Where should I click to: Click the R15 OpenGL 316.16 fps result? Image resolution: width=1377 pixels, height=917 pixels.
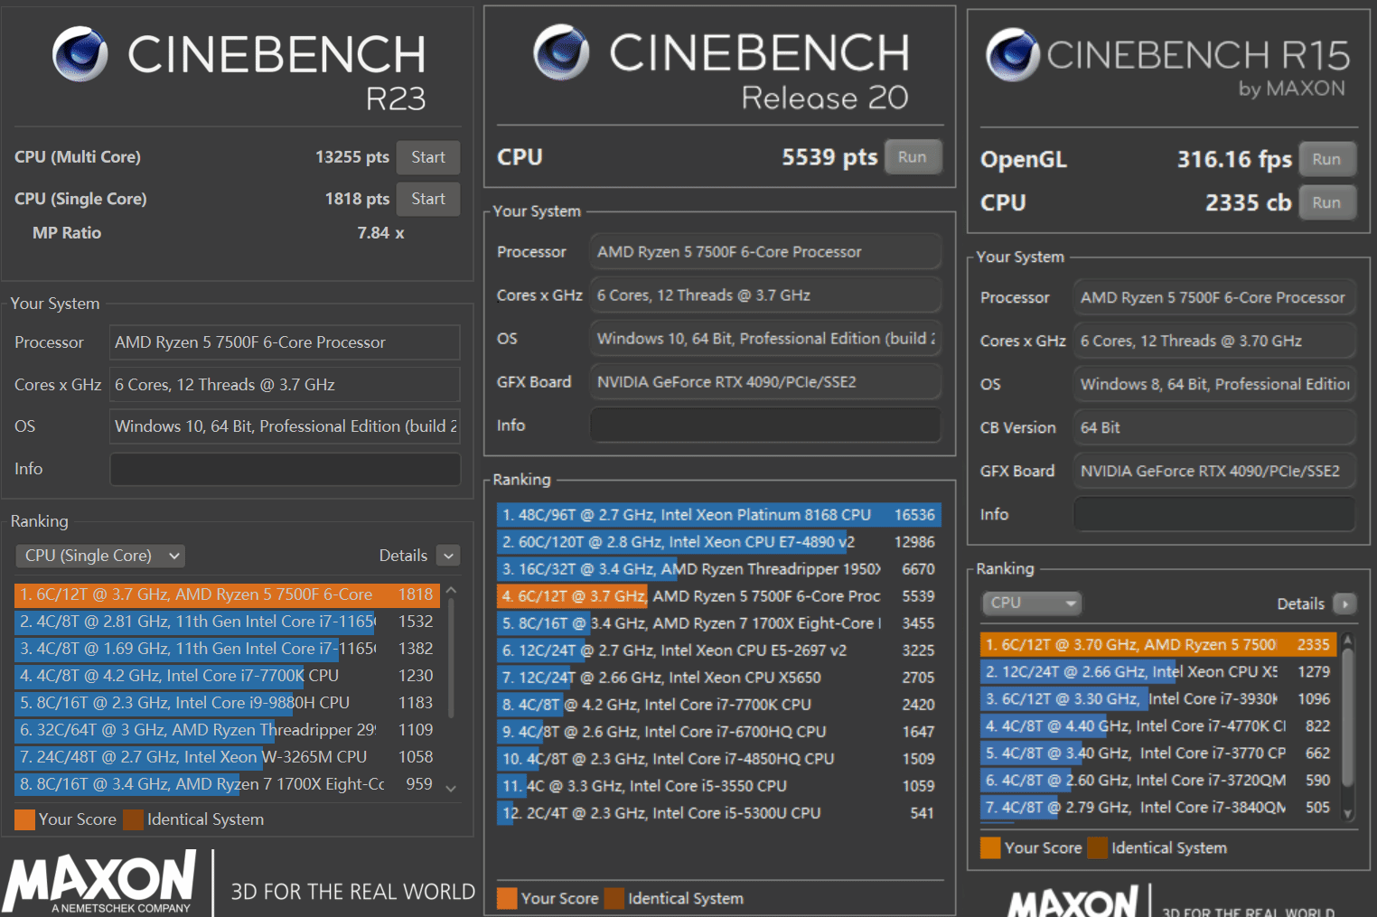1234,160
